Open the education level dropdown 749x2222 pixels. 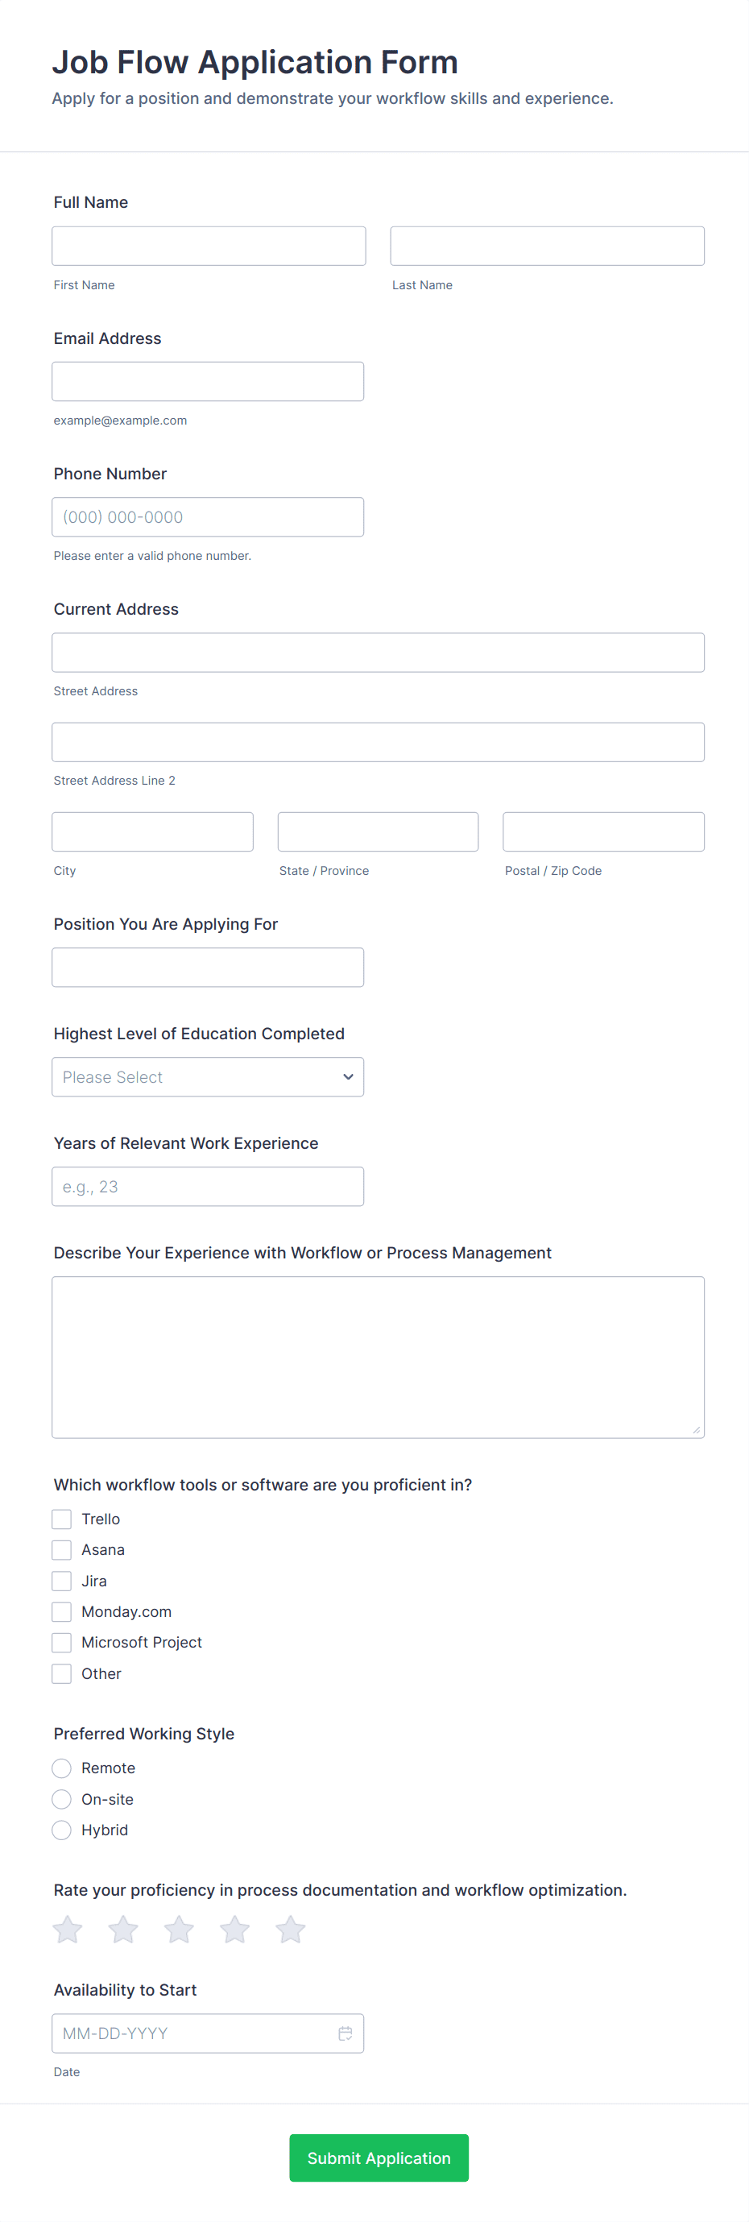click(x=208, y=1077)
